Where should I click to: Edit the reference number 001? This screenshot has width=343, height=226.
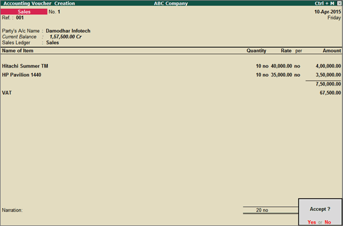tap(20, 18)
